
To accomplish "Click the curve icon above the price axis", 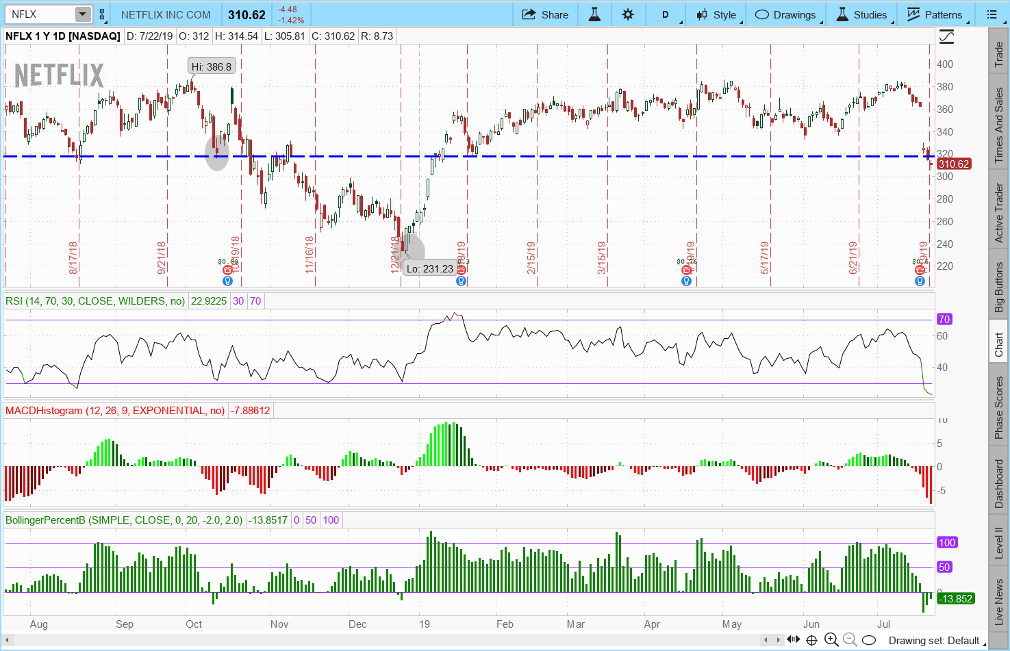I will click(946, 37).
